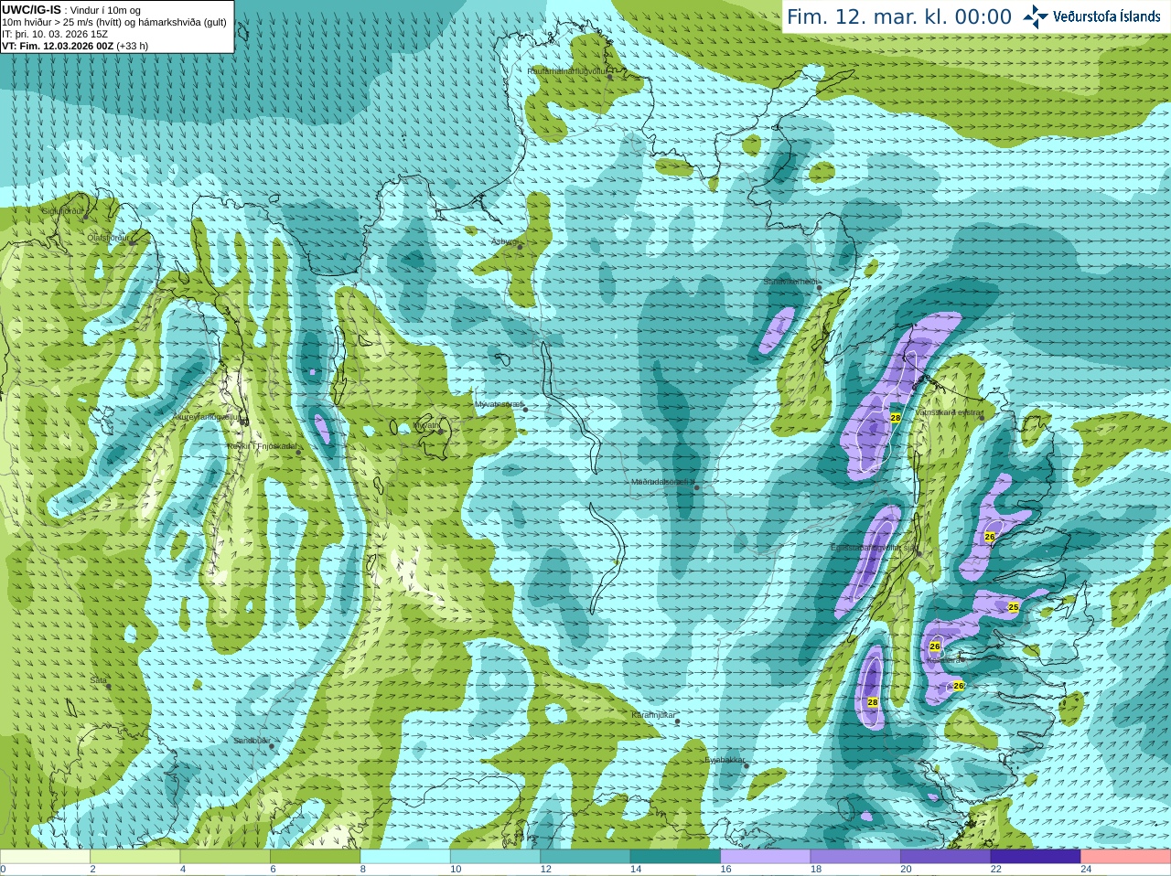The image size is (1171, 876).
Task: Click the 'Fim. 12. mar. kl. 00:00' timestamp
Action: point(899,17)
